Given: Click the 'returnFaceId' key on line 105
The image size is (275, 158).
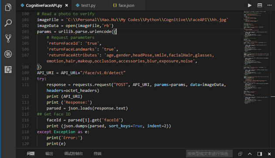Looking at the screenshot, I should [63, 43].
